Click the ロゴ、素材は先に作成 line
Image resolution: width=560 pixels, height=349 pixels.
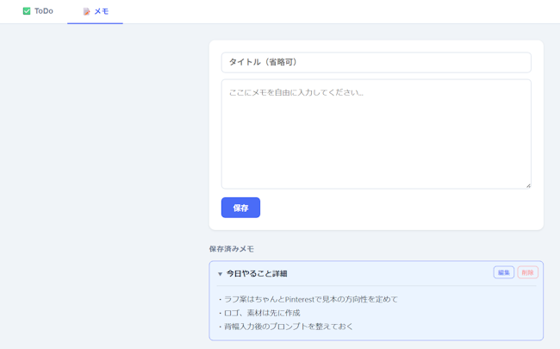(x=259, y=313)
